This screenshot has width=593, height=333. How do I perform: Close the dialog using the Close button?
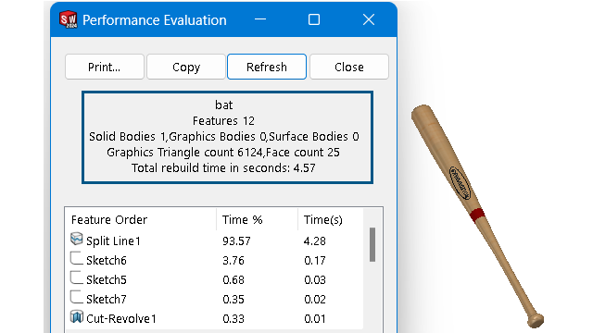[x=349, y=67]
